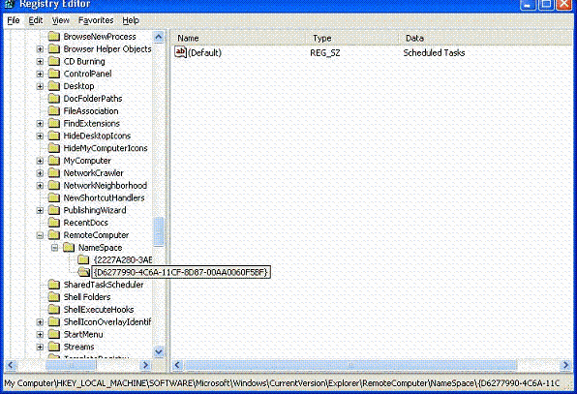Expand the ShellIconOverlayIdentif key
This screenshot has width=577, height=394.
(x=40, y=322)
